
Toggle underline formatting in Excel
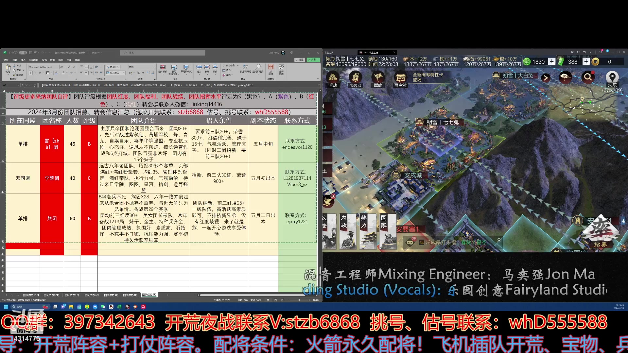(x=40, y=73)
